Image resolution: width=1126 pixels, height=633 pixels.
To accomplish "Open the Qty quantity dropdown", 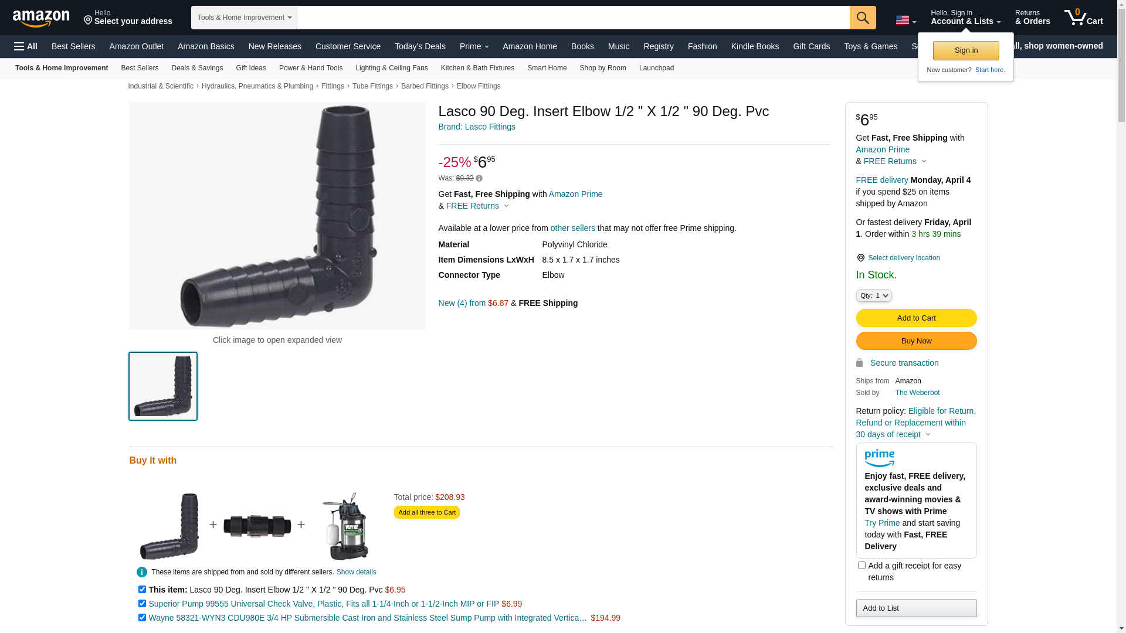I will coord(873,295).
